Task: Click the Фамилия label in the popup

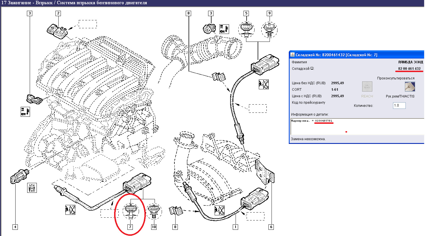Action: (x=299, y=62)
